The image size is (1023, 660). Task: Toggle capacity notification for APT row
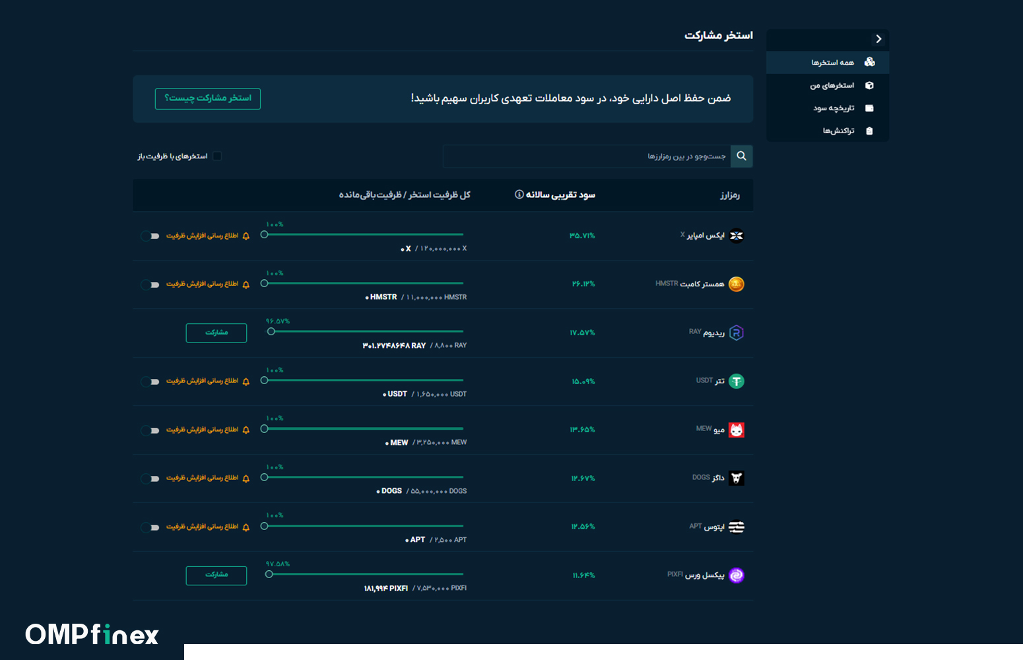pos(150,527)
